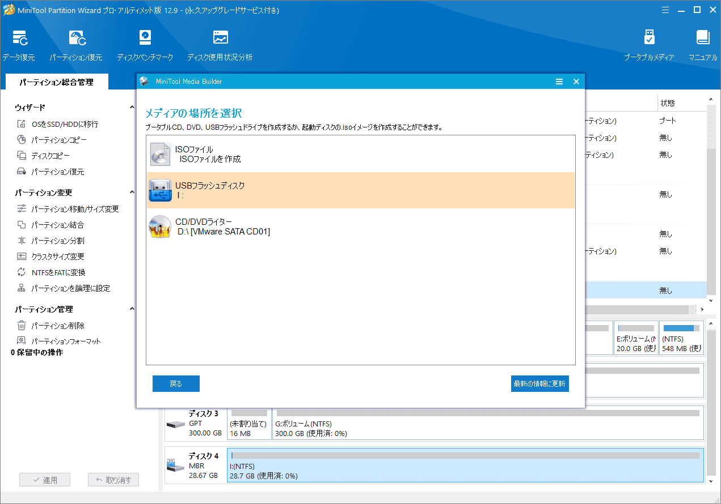This screenshot has height=504, width=721.
Task: Open データ復元 tool in top toolbar
Action: pyautogui.click(x=19, y=45)
